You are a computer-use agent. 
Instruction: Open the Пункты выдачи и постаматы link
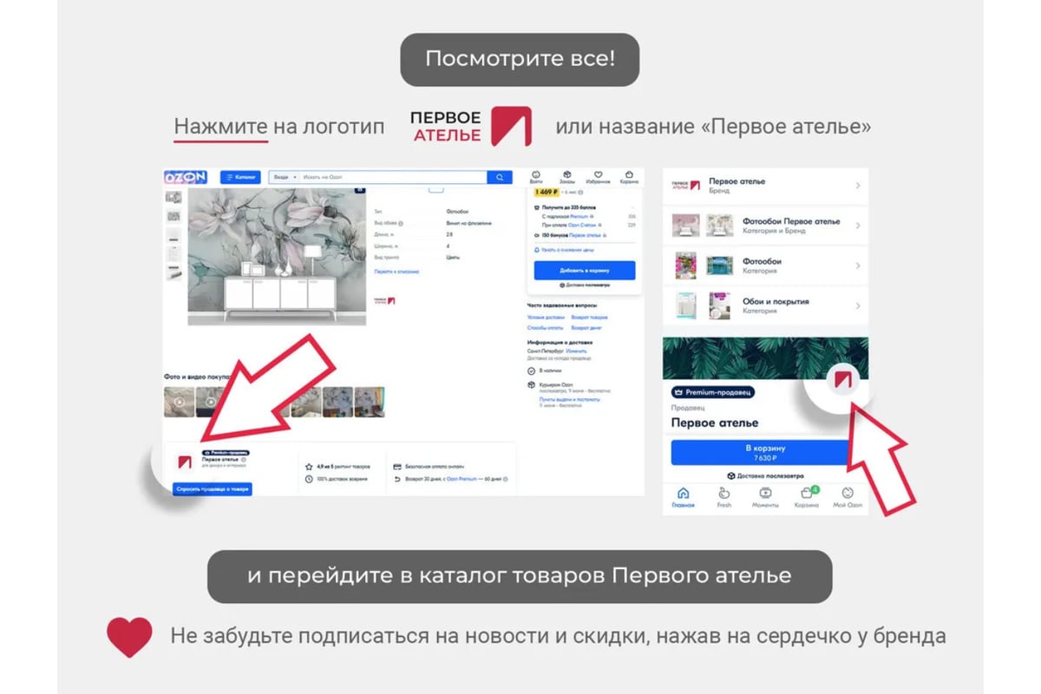click(x=568, y=399)
